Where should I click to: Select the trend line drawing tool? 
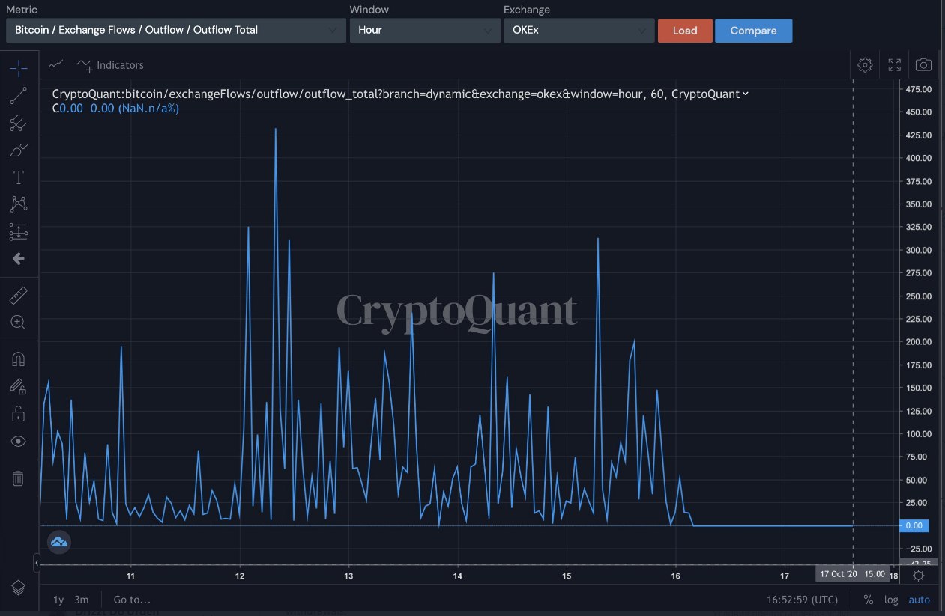click(x=19, y=95)
